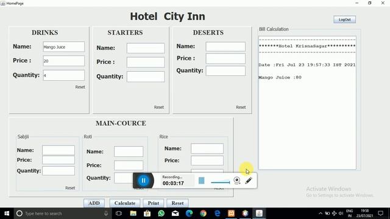Launch Google Chrome from the taskbar
390x219 pixels.
click(203, 214)
